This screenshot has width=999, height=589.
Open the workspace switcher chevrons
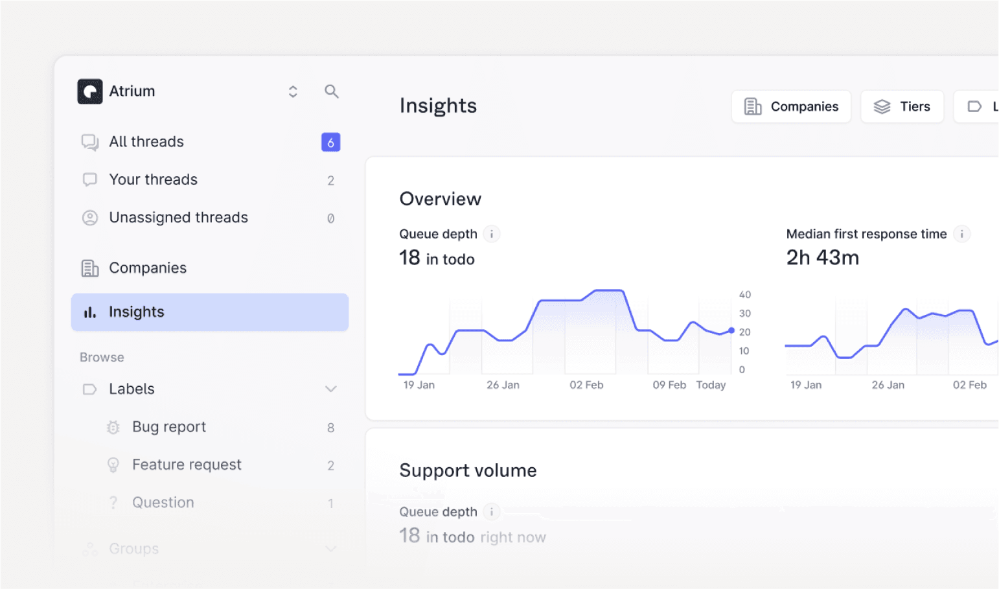[293, 91]
